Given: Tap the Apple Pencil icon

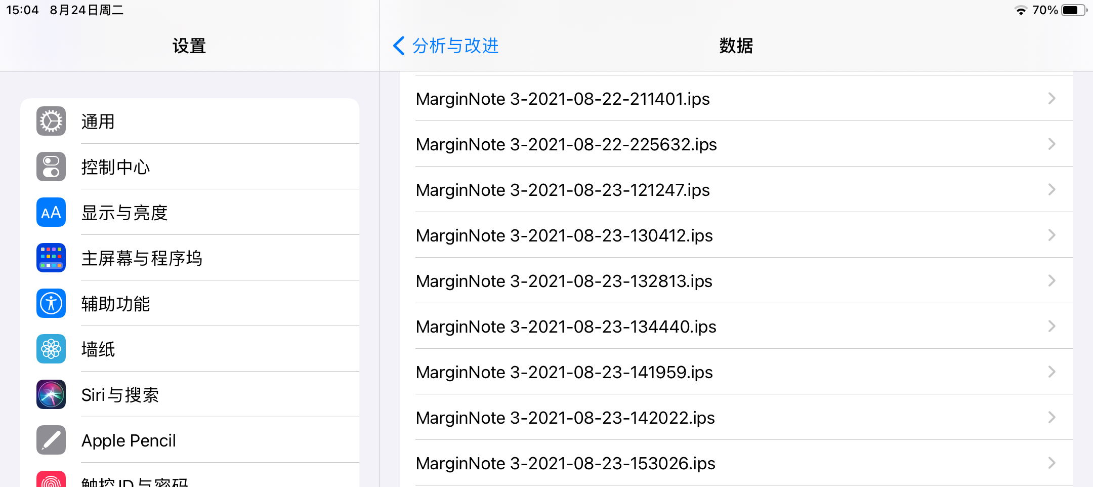Looking at the screenshot, I should click(x=51, y=440).
